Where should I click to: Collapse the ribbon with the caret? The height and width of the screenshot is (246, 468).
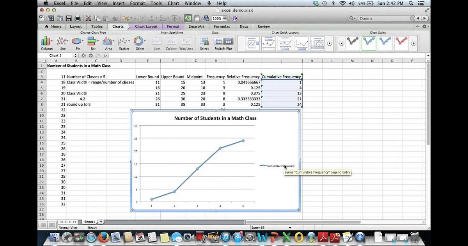[417, 27]
